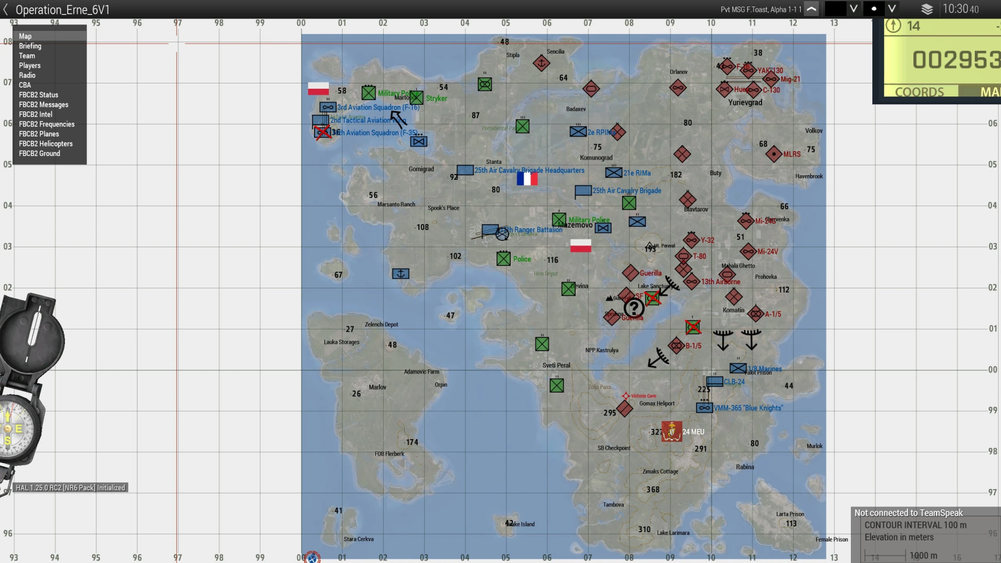Image resolution: width=1001 pixels, height=563 pixels.
Task: Click the MLRS diamond marker
Action: pos(773,154)
